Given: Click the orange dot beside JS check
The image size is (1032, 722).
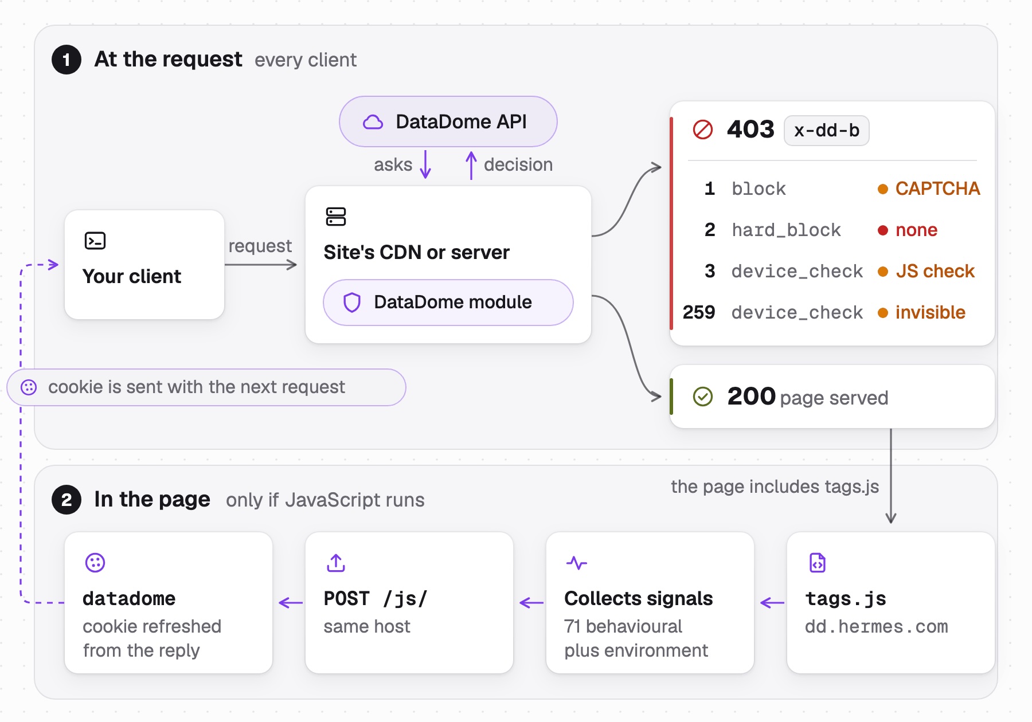Looking at the screenshot, I should click(883, 272).
